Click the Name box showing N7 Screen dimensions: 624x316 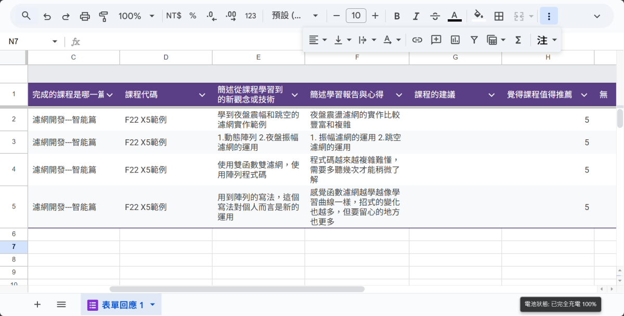[x=32, y=42]
